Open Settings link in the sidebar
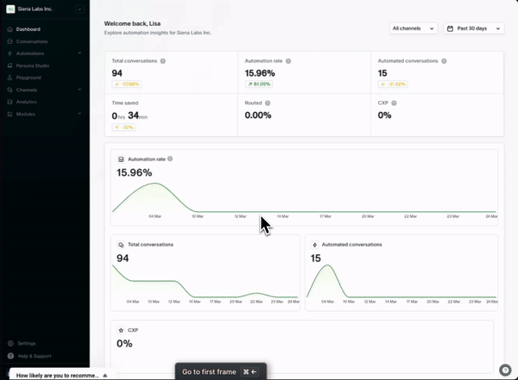The width and height of the screenshot is (518, 380). coord(27,344)
